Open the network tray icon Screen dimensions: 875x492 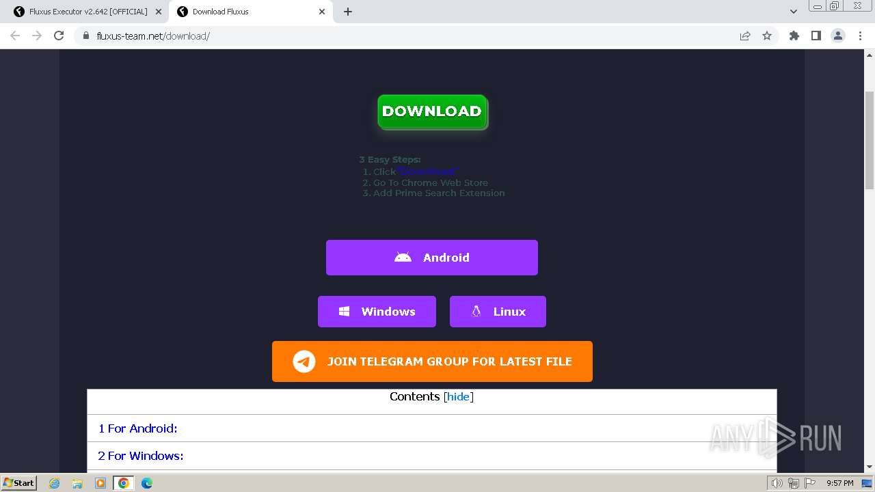794,483
